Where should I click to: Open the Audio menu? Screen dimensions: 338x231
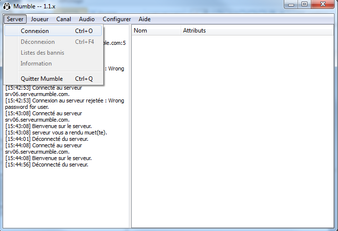[x=87, y=19]
